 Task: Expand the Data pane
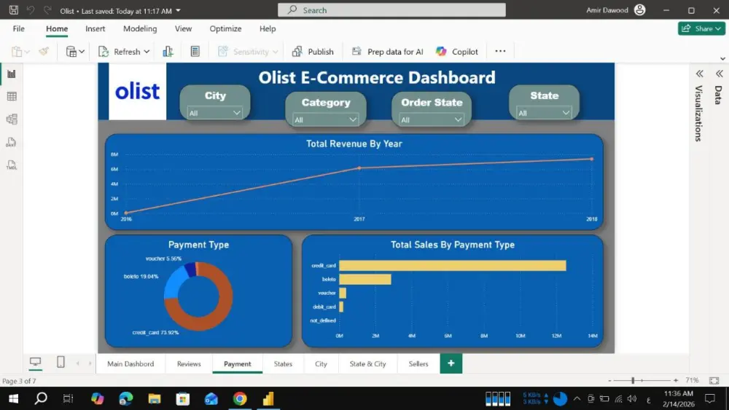(720, 74)
